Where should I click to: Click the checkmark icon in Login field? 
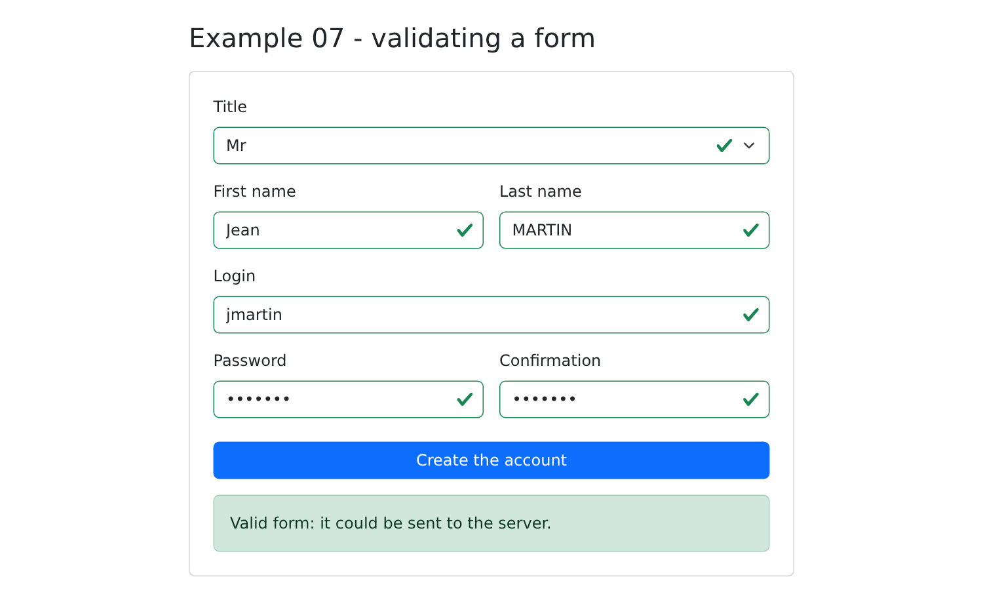[x=751, y=315]
